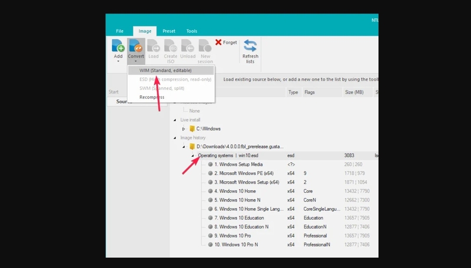Click the gray dot for Microsoft Windows Setup (x64)
The image size is (471, 268).
[210, 182]
